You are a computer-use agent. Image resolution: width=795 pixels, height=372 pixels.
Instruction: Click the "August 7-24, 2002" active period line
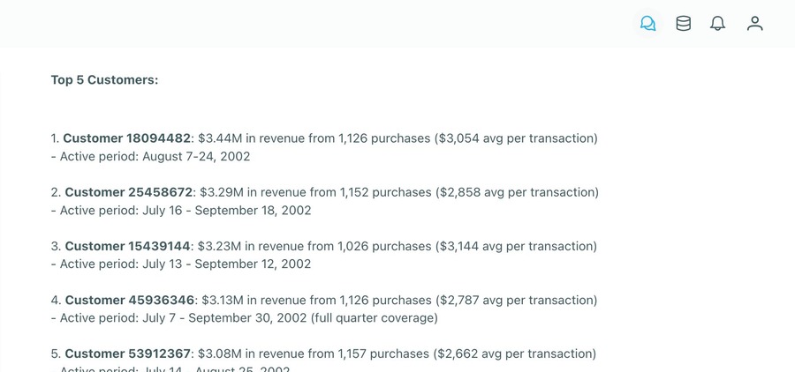coord(150,156)
